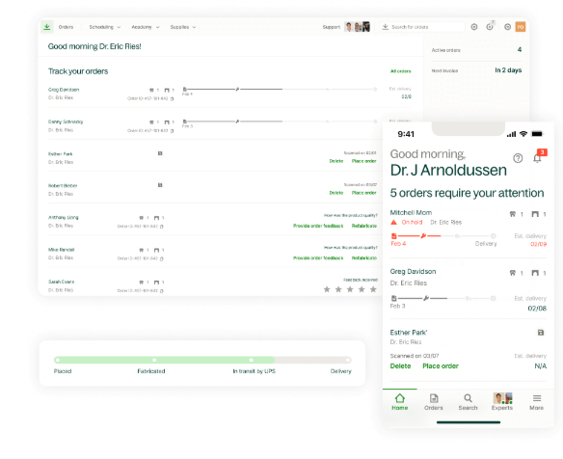Image resolution: width=563 pixels, height=459 pixels.
Task: Click the orange user avatar icon
Action: [521, 27]
